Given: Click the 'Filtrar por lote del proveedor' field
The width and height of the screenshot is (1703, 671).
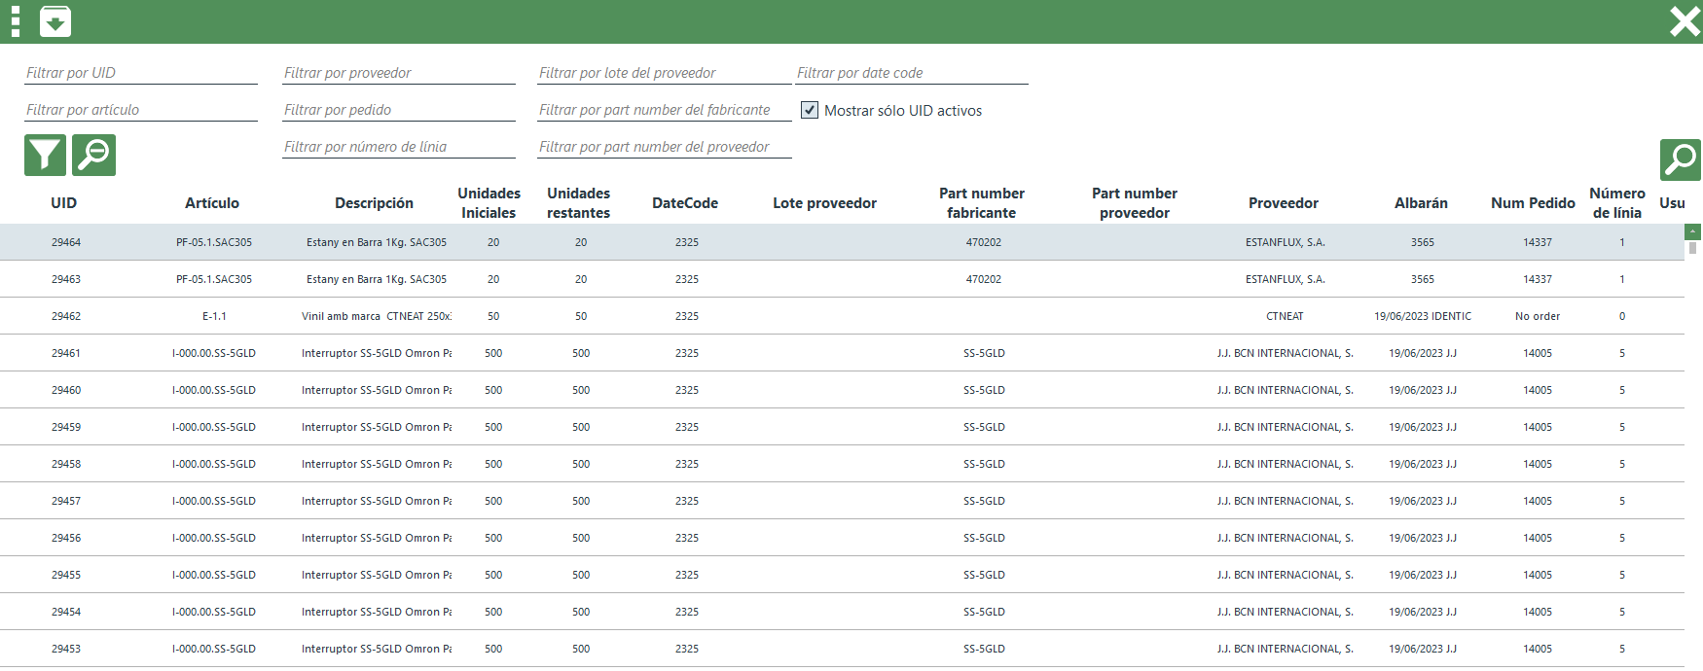Looking at the screenshot, I should pyautogui.click(x=664, y=73).
